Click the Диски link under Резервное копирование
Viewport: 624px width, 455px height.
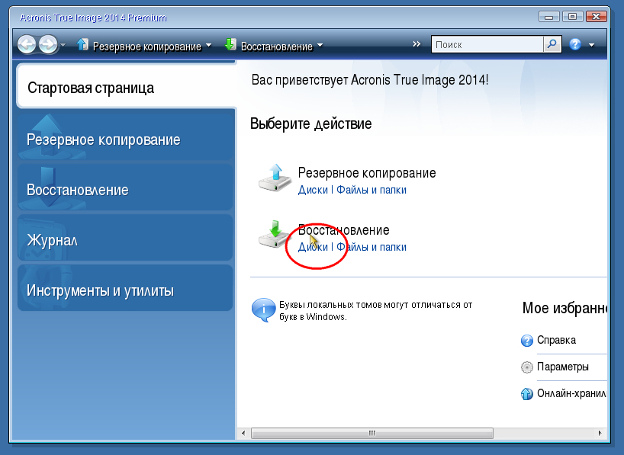313,190
